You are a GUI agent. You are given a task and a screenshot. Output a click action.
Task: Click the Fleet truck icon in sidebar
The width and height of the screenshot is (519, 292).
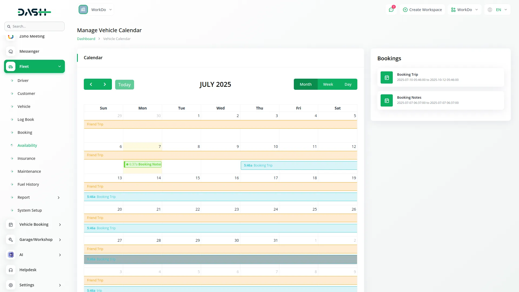tap(11, 67)
